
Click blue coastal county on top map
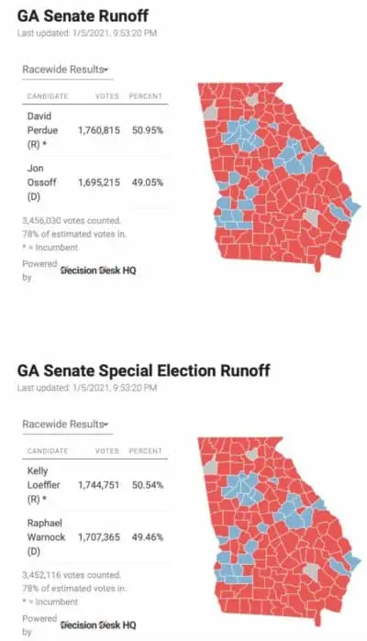pyautogui.click(x=352, y=206)
